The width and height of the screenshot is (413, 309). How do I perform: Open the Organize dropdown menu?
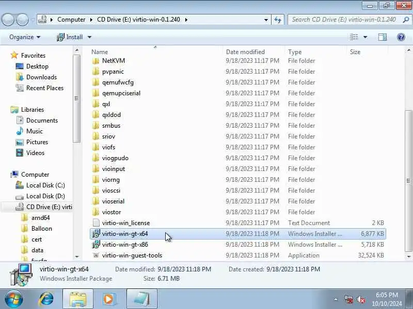pyautogui.click(x=25, y=37)
